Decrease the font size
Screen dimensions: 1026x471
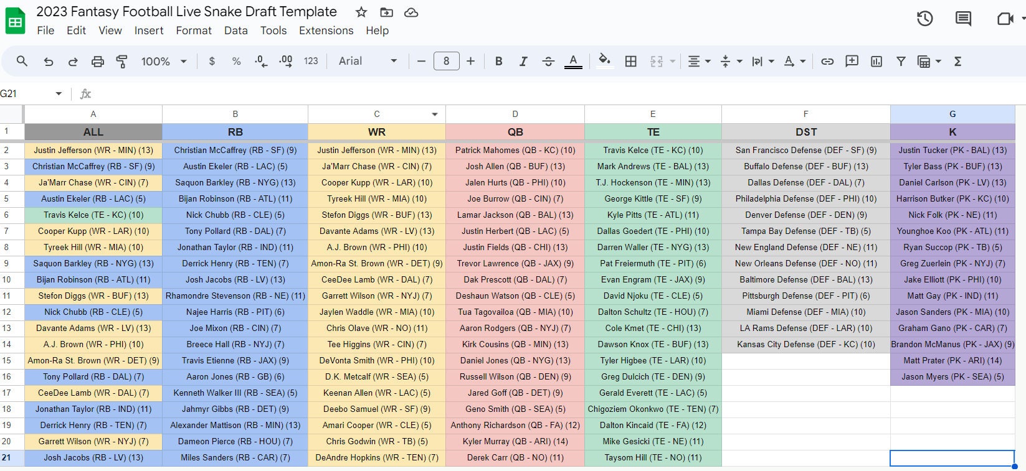(x=421, y=61)
